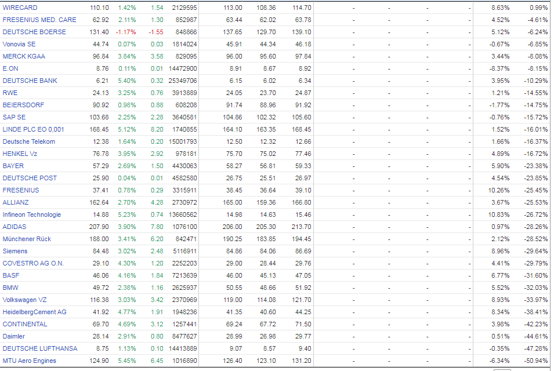Open COVESTRO AG O.N. link
This screenshot has height=371, width=554.
33,263
